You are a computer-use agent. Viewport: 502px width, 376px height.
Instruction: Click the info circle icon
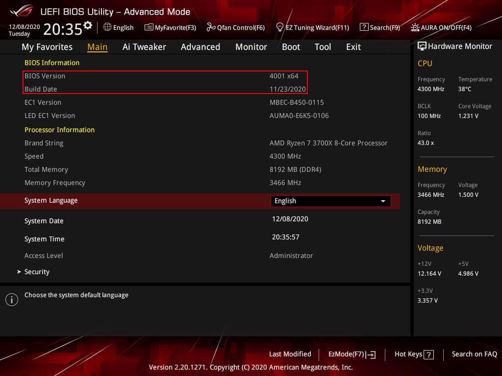coord(12,300)
